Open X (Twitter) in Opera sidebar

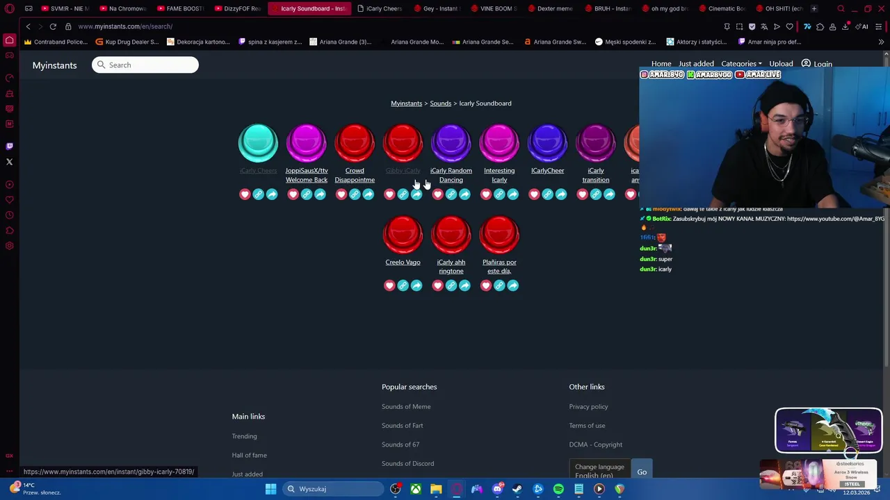coord(9,162)
